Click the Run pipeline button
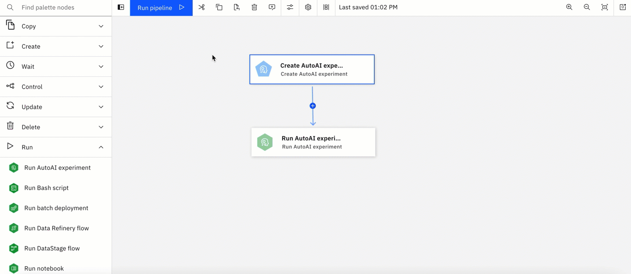This screenshot has height=274, width=631. [x=161, y=7]
